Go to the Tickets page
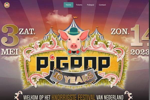Screen dimensions: 150x100 click(x=79, y=5)
